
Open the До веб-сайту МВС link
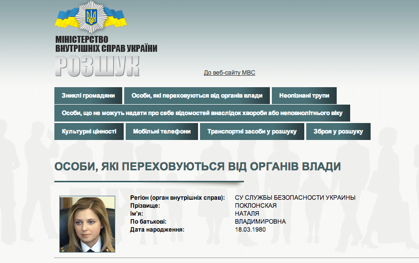229,73
